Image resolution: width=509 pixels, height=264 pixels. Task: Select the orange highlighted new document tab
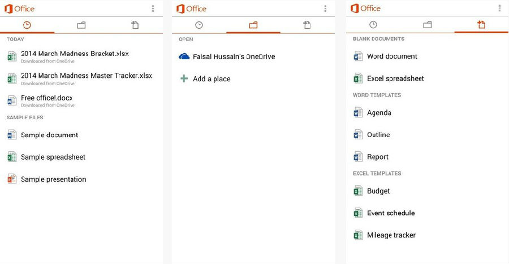(481, 25)
